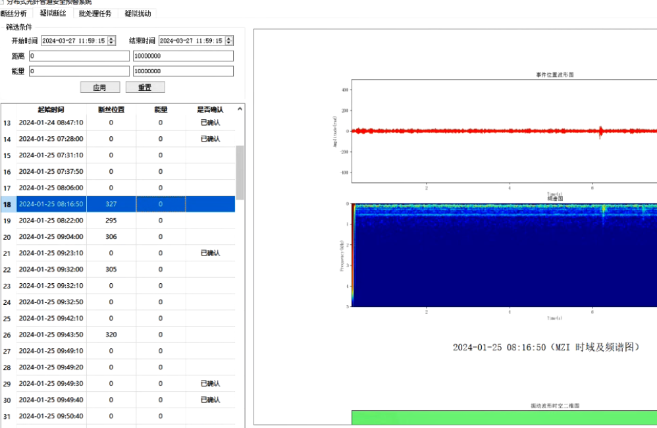The width and height of the screenshot is (657, 428).
Task: Click the 距离 minimum input field
Action: pos(79,56)
